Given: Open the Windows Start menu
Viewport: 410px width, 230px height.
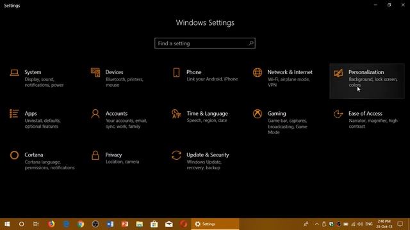Looking at the screenshot, I should (7, 224).
